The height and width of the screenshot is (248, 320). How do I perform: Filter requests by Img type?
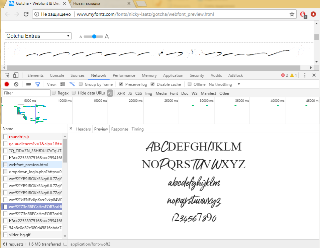(148, 93)
